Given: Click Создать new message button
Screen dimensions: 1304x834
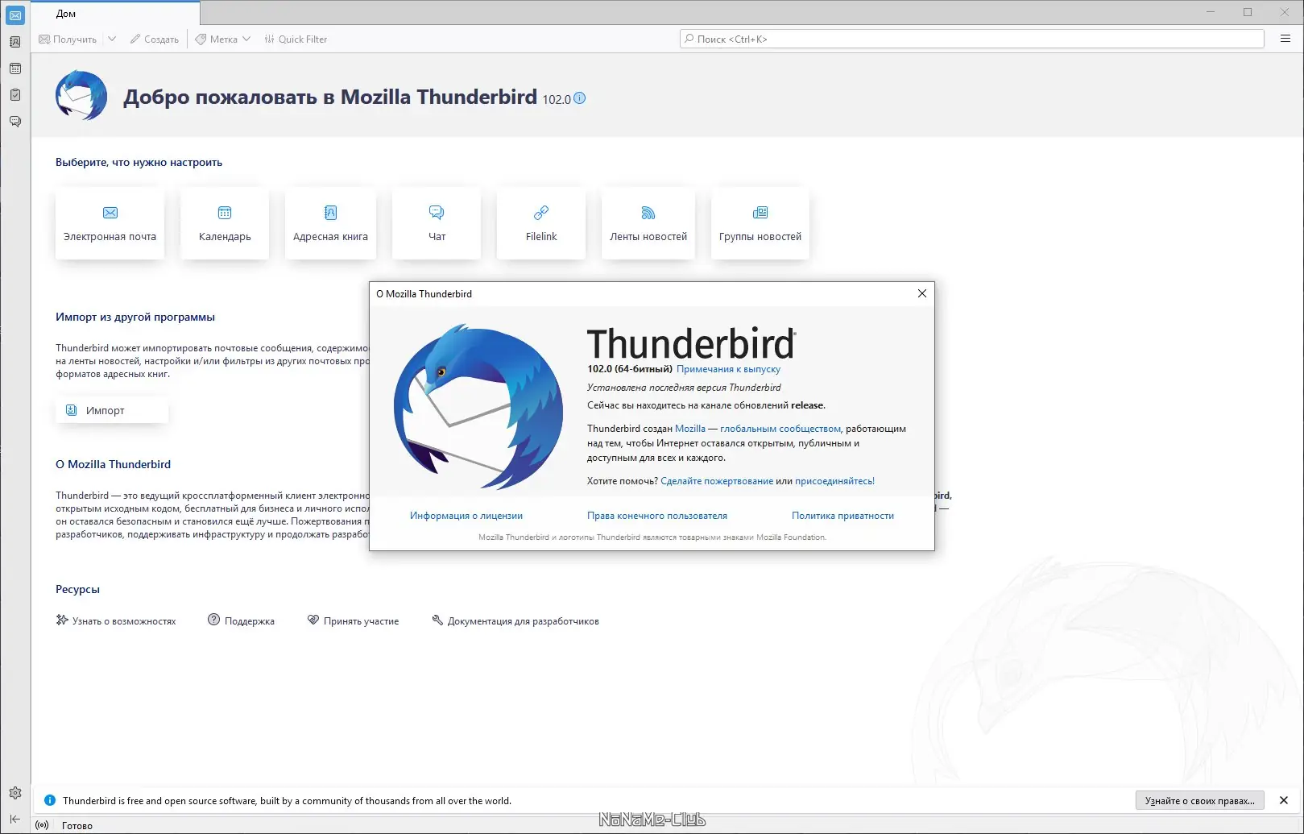Looking at the screenshot, I should tap(155, 39).
